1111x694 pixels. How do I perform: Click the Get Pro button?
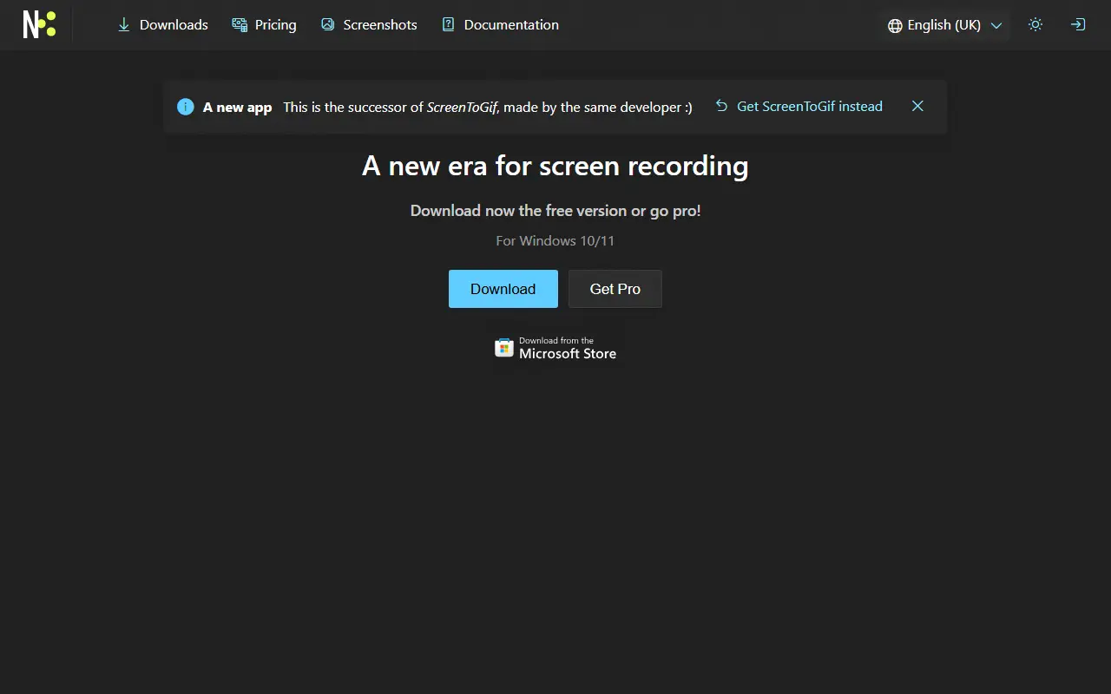tap(615, 289)
